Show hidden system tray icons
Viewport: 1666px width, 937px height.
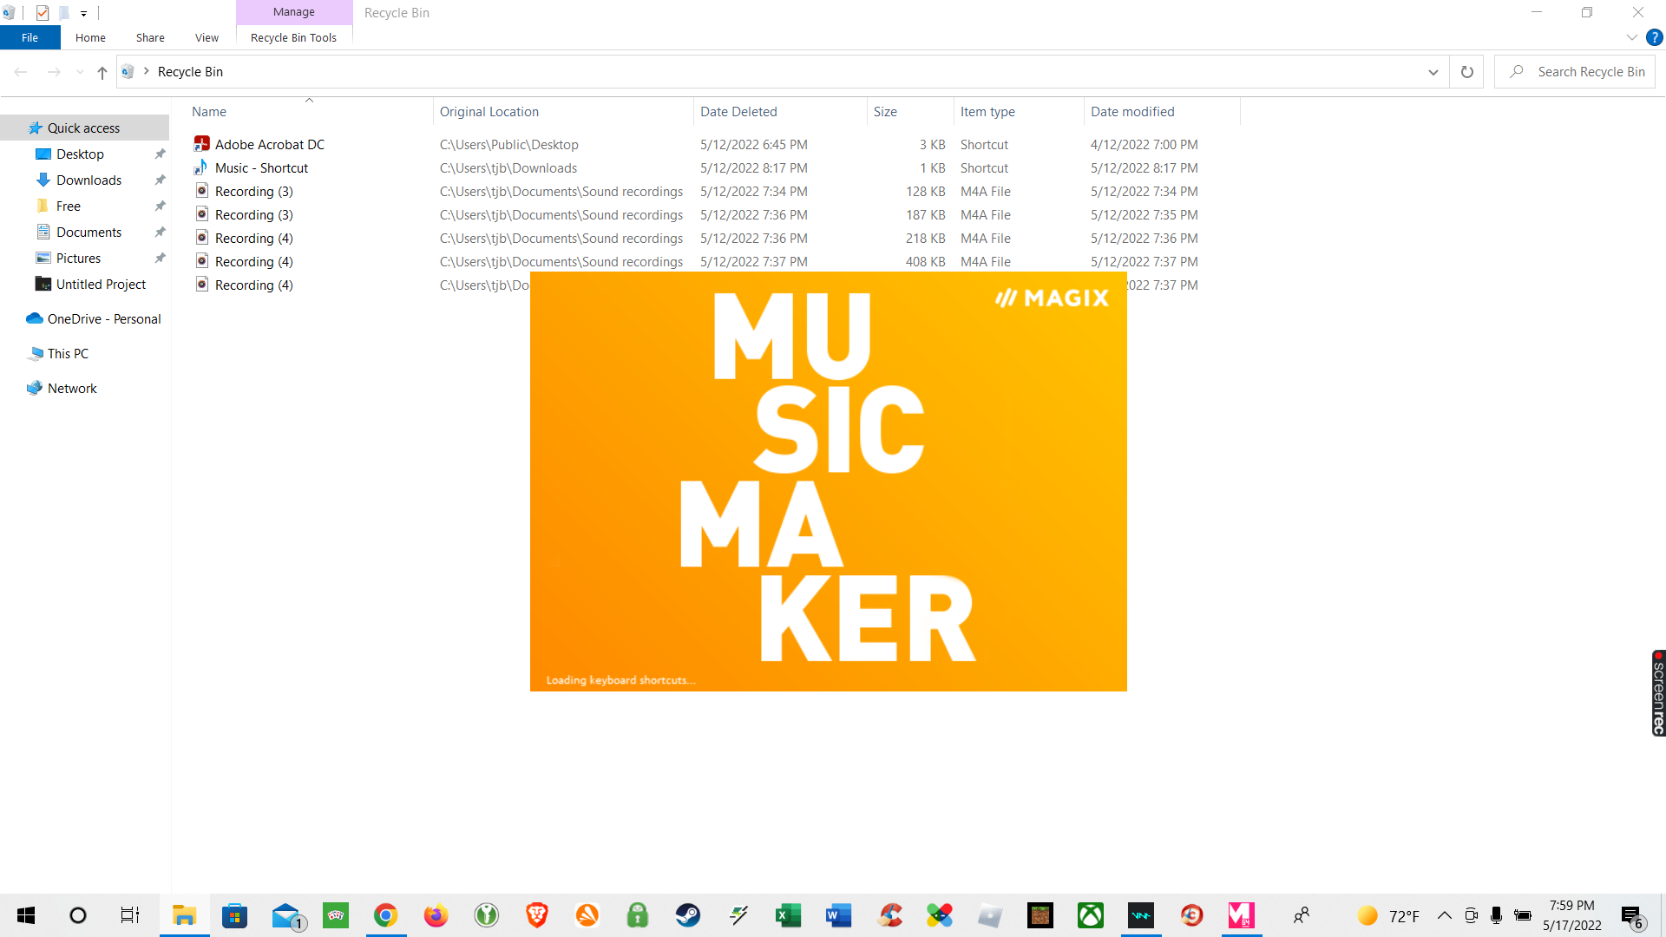(1445, 915)
